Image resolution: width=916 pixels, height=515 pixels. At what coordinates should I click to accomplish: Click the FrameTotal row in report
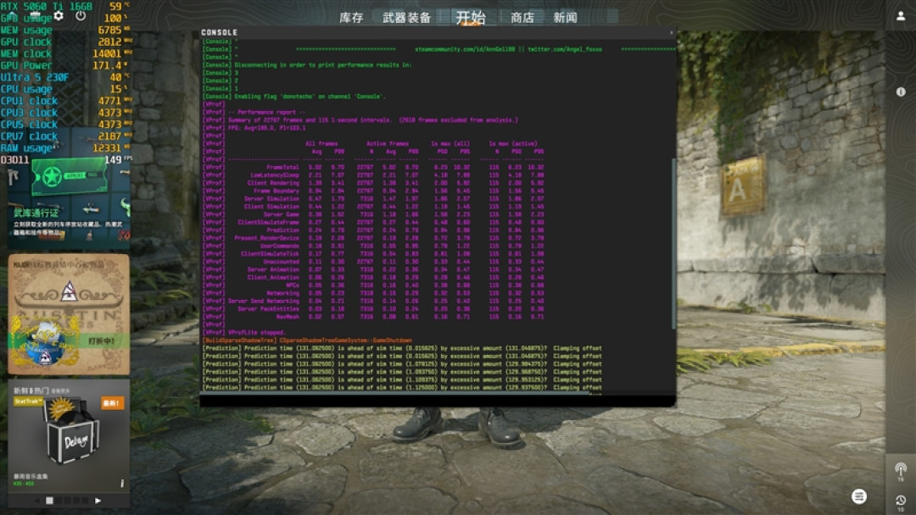point(374,167)
